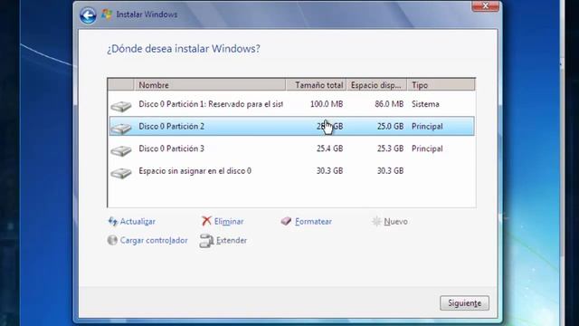Click the ¿Dónde desea instalar Windows? heading
Image resolution: width=579 pixels, height=326 pixels.
pyautogui.click(x=184, y=49)
